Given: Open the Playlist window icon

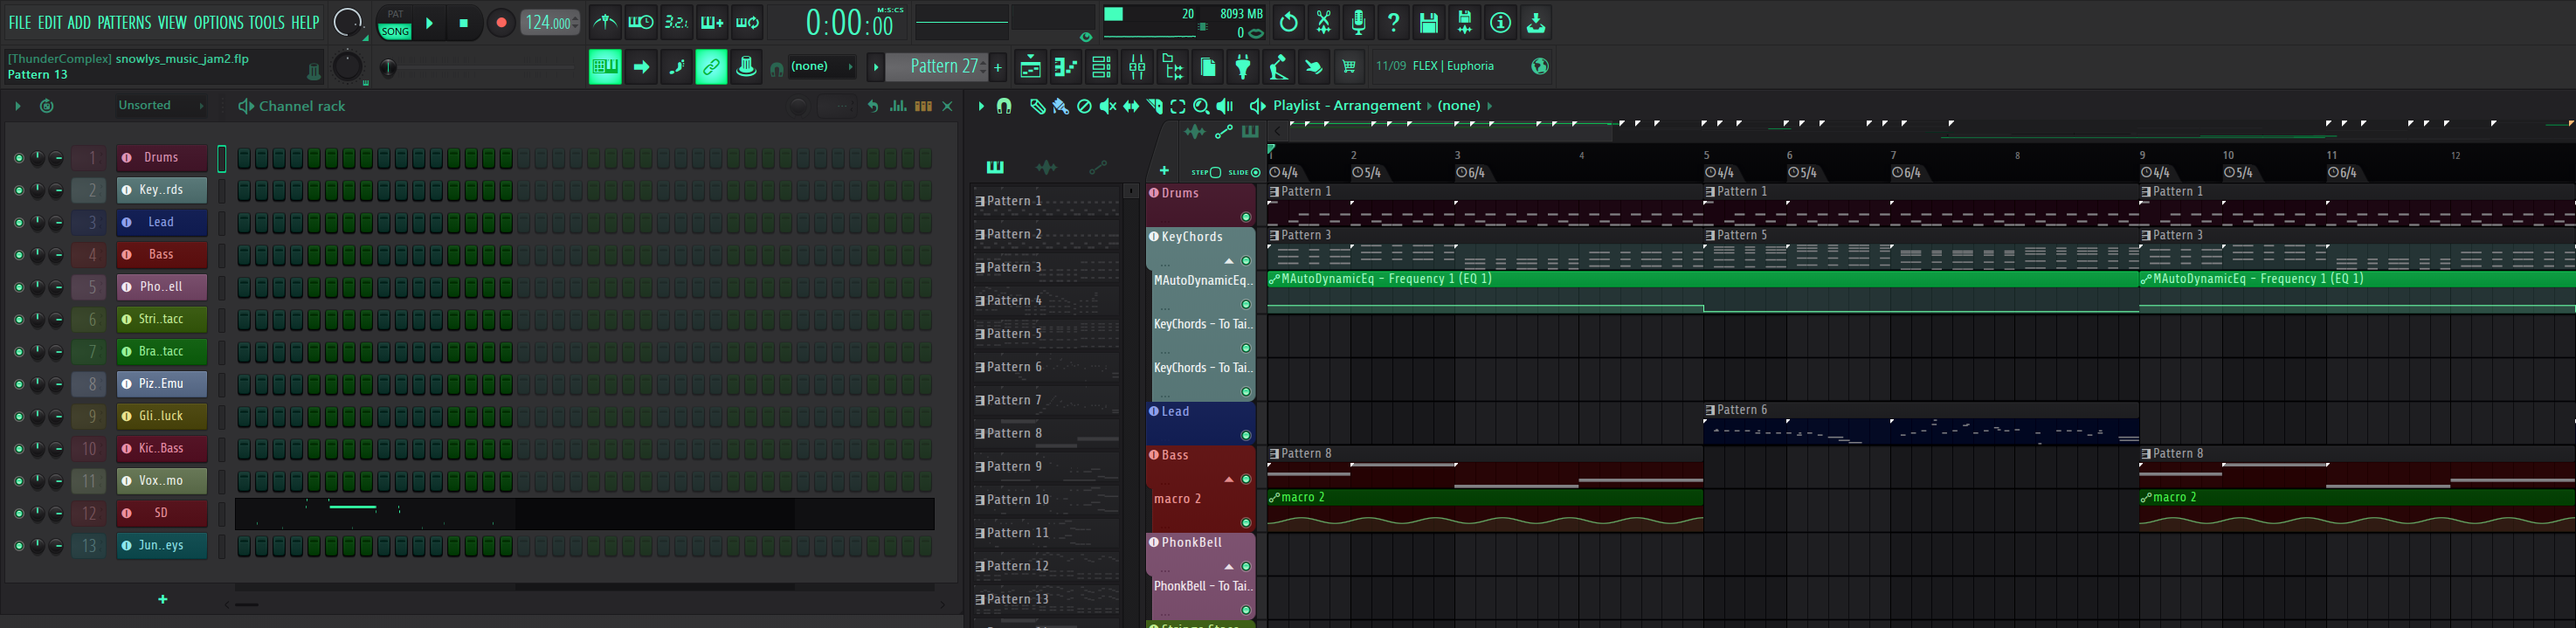Looking at the screenshot, I should point(1030,67).
